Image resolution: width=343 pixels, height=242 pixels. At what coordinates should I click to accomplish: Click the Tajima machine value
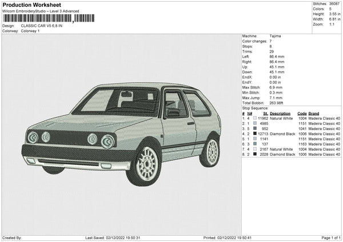coord(275,36)
